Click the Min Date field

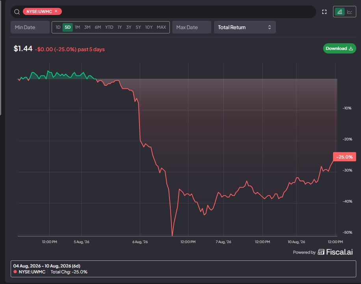pos(30,27)
